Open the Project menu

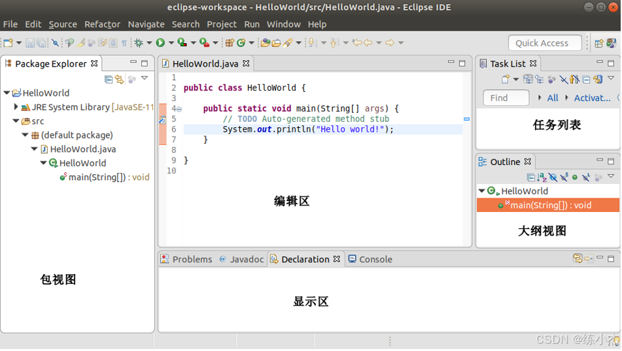point(221,25)
